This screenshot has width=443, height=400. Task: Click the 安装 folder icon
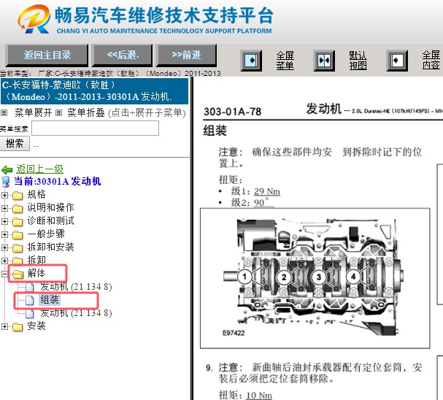point(18,327)
